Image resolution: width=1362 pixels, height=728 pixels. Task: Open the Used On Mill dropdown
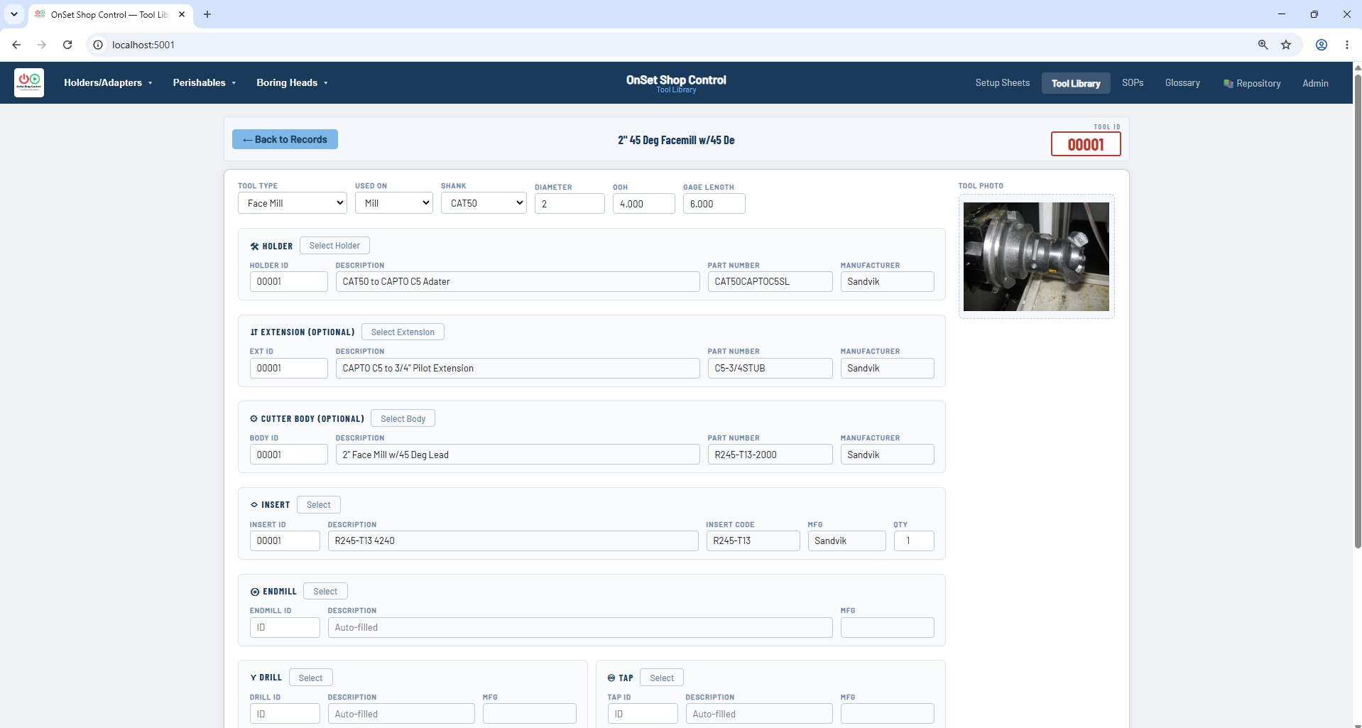tap(394, 203)
